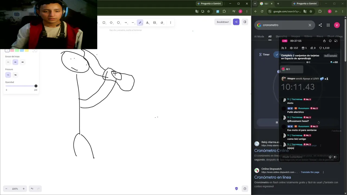
Task: Open the Cronómetro en línea result link
Action: click(x=272, y=177)
